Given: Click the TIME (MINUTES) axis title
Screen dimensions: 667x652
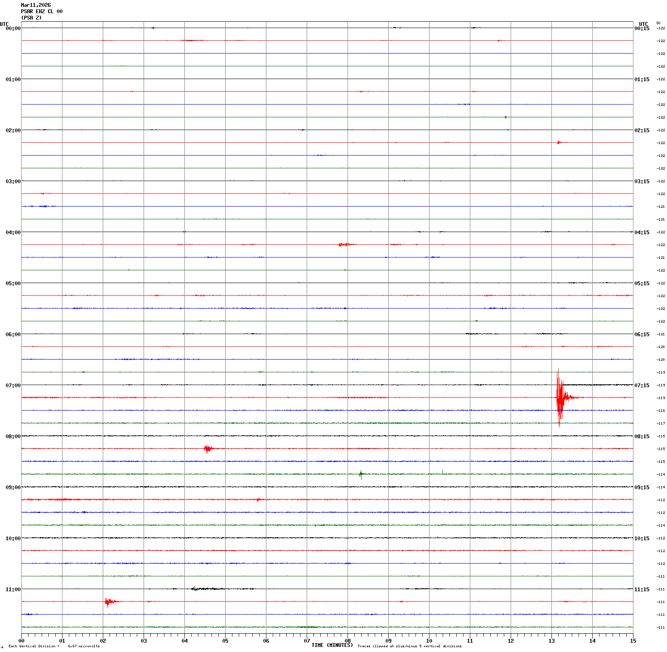Looking at the screenshot, I should pos(332,645).
